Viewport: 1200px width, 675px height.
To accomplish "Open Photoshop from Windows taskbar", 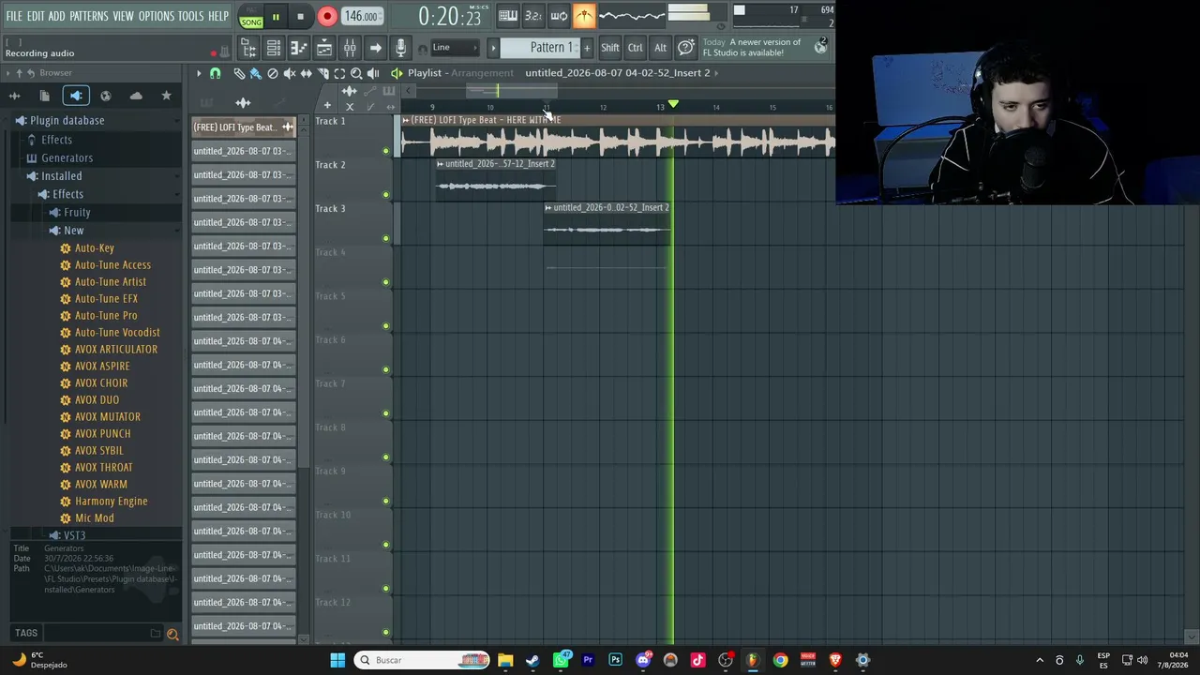I will [x=615, y=660].
